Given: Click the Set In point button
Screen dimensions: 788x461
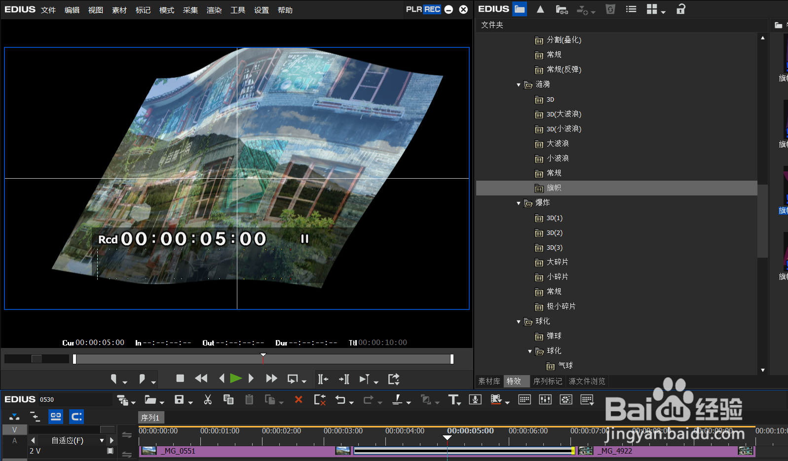Looking at the screenshot, I should pyautogui.click(x=114, y=379).
